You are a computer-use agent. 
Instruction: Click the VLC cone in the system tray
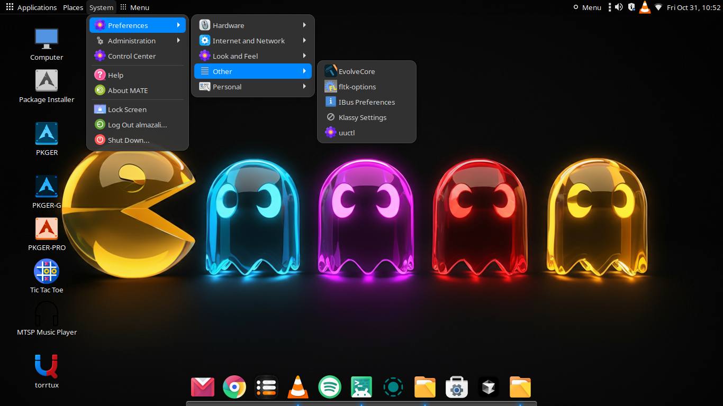(x=645, y=7)
